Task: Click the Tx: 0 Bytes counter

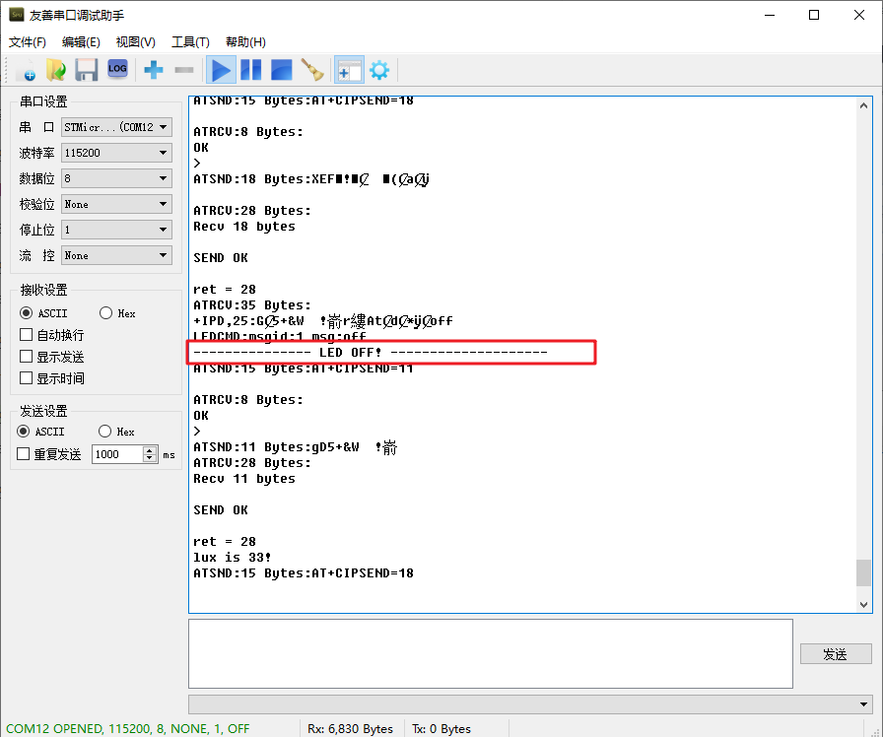Action: point(441,728)
